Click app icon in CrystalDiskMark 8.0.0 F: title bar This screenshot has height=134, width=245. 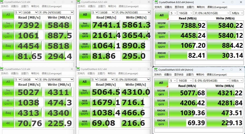point(156,2)
